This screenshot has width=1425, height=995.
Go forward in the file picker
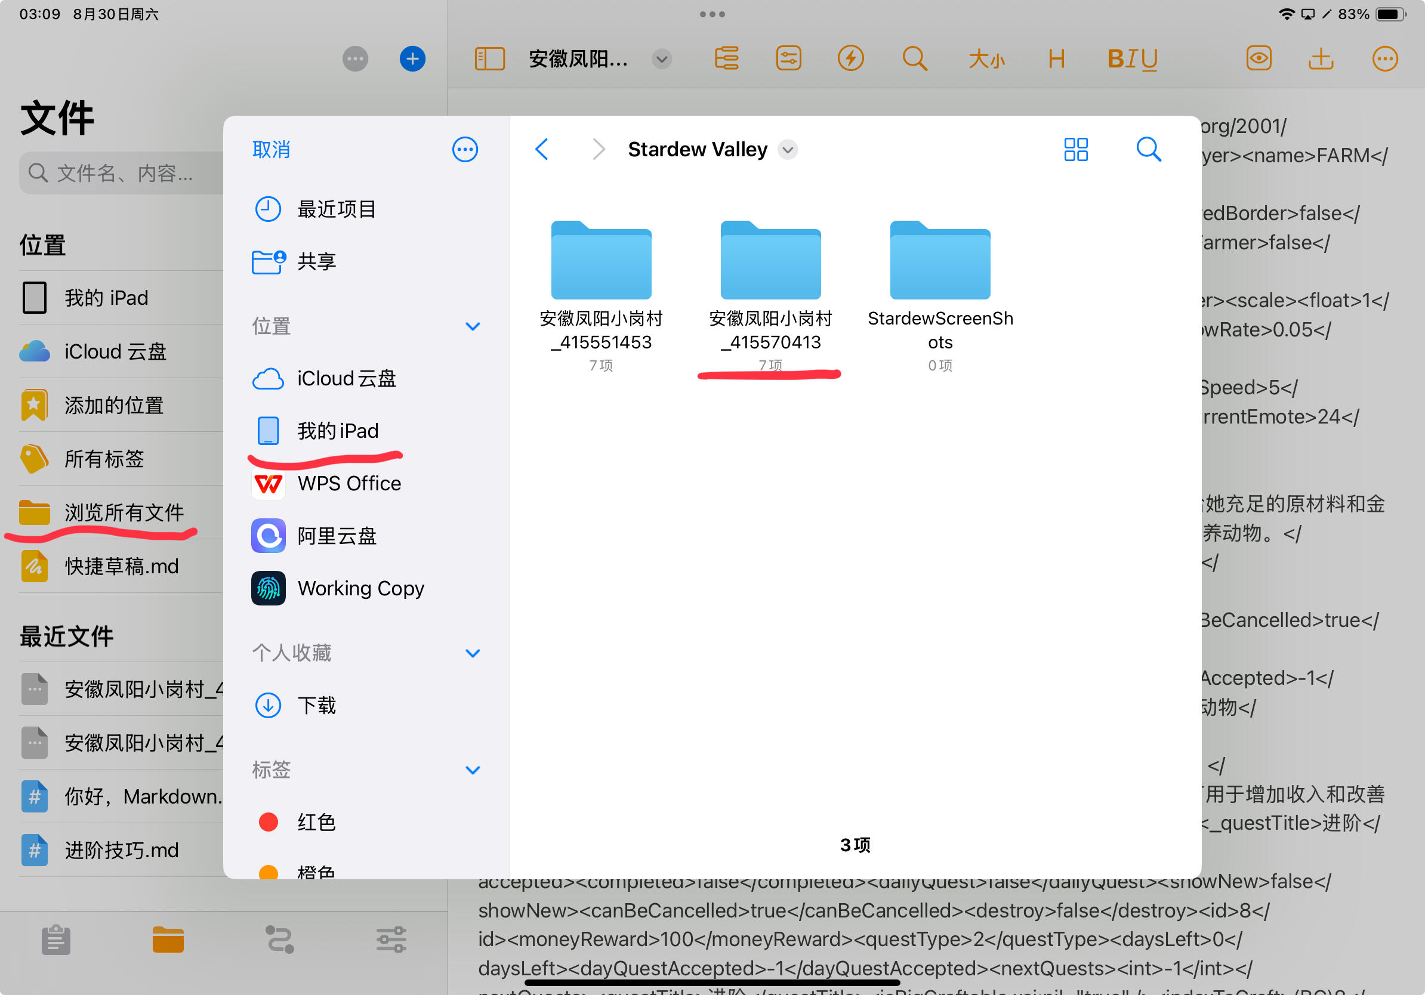click(599, 150)
